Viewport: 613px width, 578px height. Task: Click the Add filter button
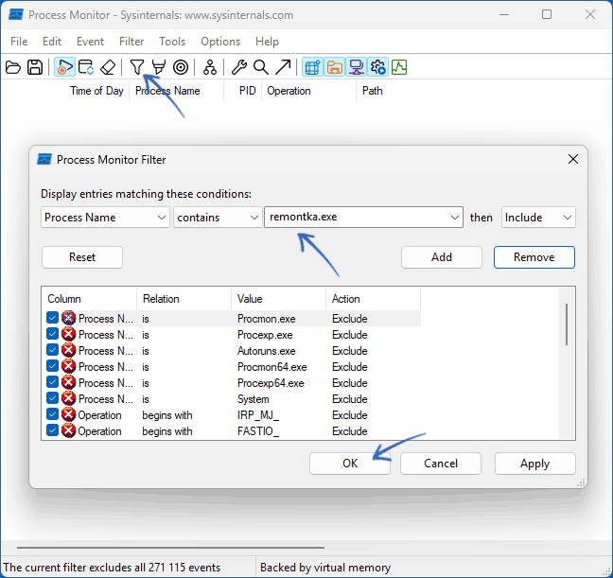click(442, 257)
